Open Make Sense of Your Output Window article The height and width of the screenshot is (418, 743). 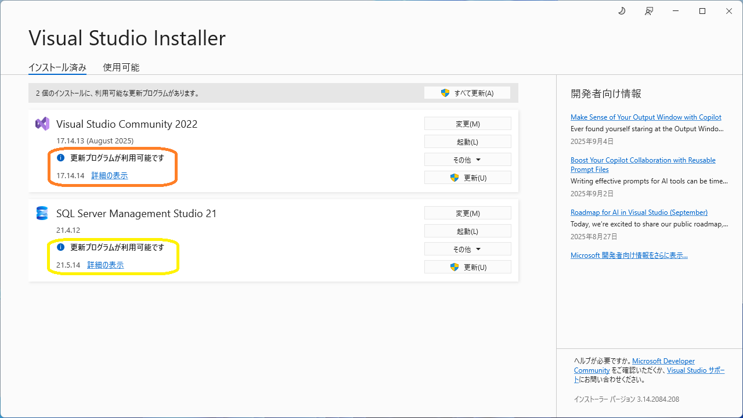646,117
